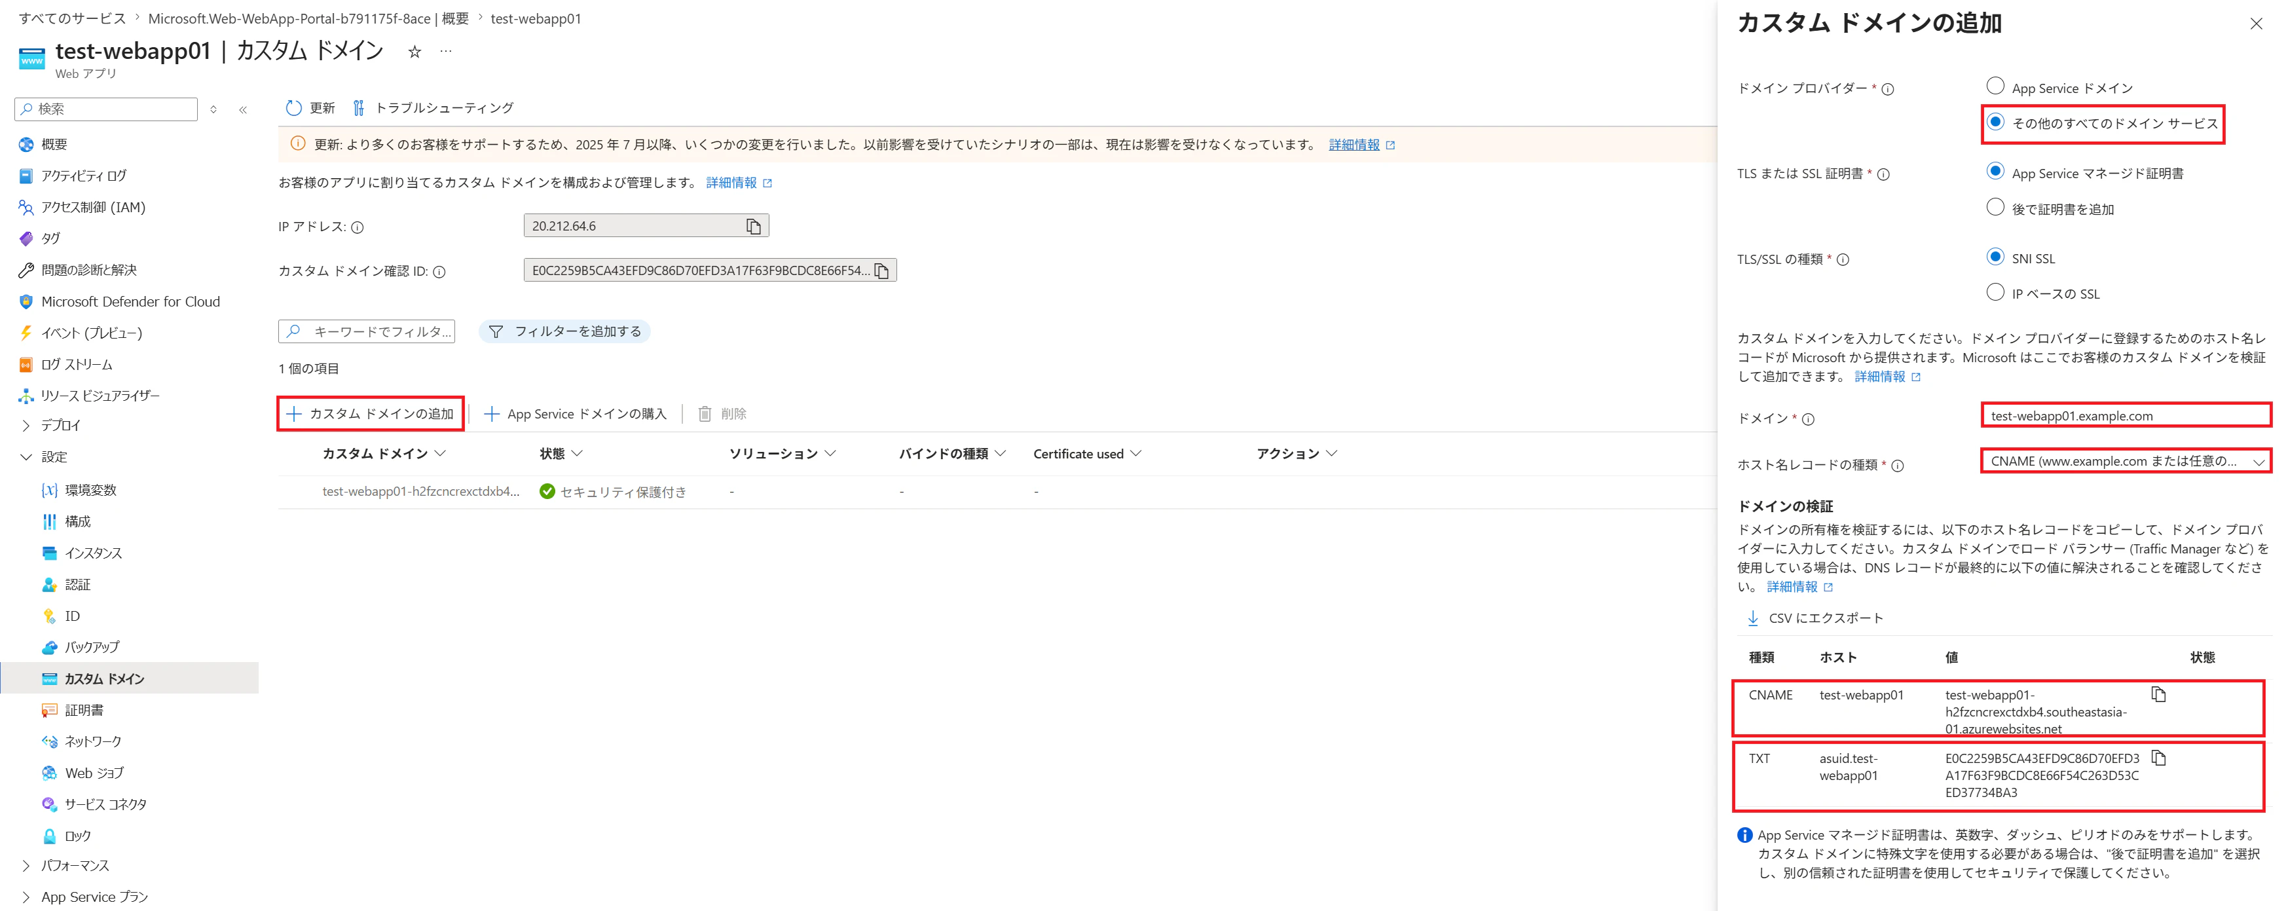2286x911 pixels.
Task: Select その他のすべてのドメイン サービス radio option
Action: point(1995,122)
